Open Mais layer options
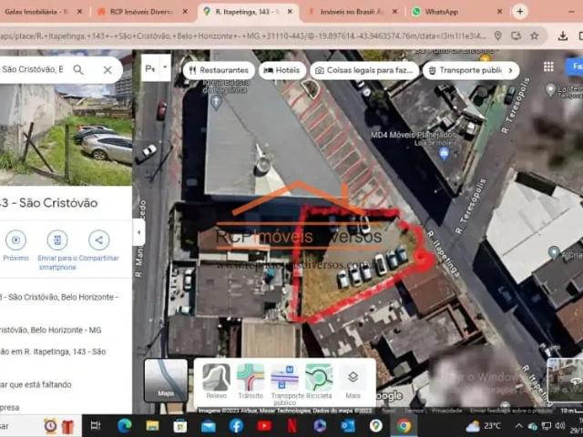 [x=353, y=381]
